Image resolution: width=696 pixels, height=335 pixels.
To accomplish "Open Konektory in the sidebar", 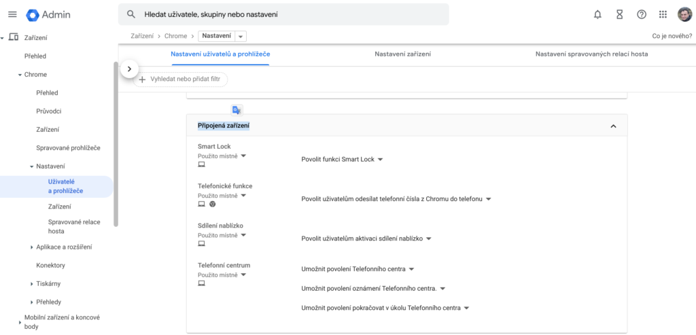I will (x=50, y=265).
